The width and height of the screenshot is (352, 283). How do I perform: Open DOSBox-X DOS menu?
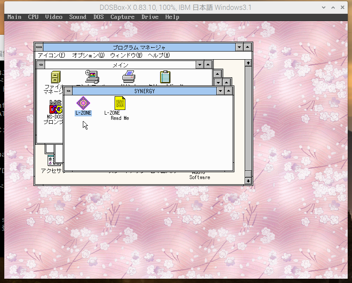coord(99,17)
